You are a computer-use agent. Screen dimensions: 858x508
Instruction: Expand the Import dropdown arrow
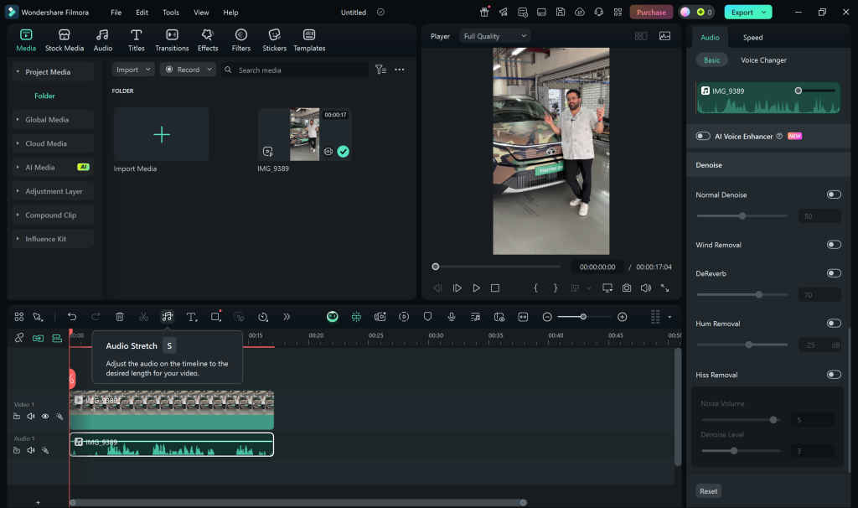pyautogui.click(x=148, y=69)
